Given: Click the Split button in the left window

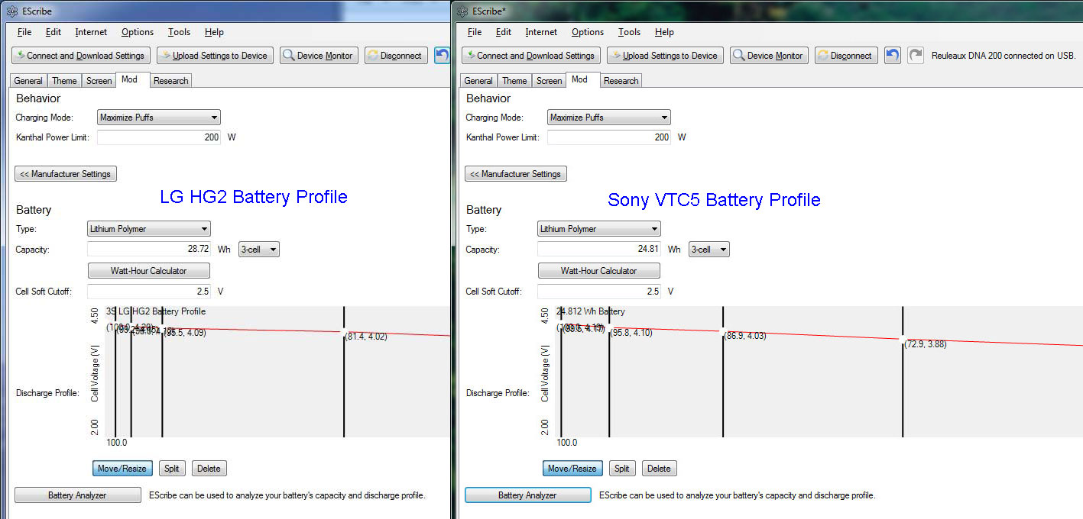Looking at the screenshot, I should pos(172,469).
